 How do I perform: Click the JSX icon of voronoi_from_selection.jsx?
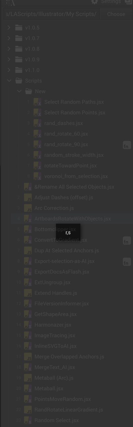[37, 176]
